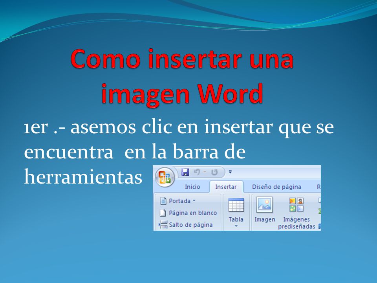Click the Portada page icon
This screenshot has width=377, height=283.
tap(163, 201)
